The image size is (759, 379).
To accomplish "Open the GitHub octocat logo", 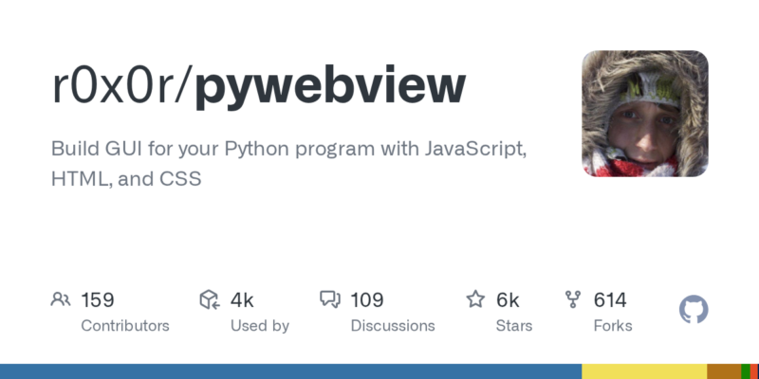I will tap(694, 310).
